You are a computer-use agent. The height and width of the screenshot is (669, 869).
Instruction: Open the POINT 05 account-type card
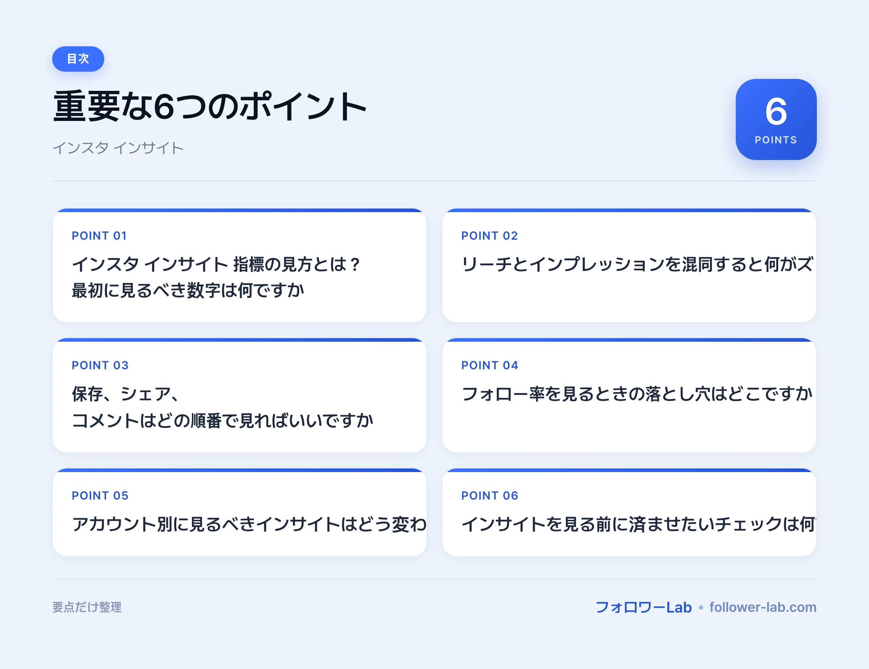(x=240, y=512)
